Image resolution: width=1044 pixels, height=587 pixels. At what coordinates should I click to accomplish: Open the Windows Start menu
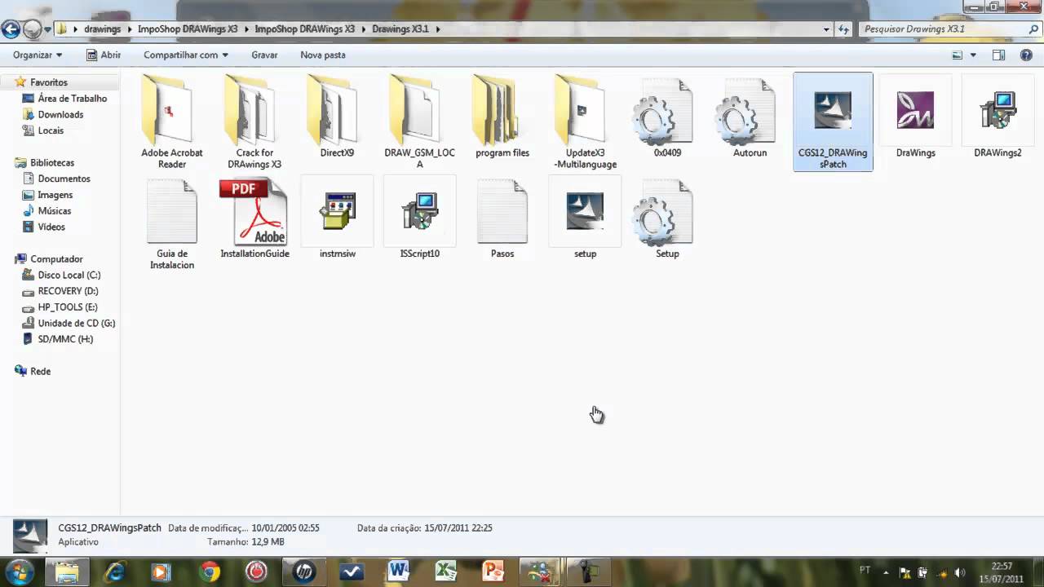20,572
